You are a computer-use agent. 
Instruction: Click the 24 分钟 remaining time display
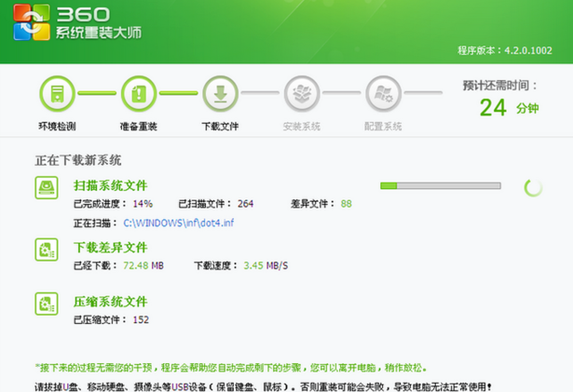click(x=509, y=107)
